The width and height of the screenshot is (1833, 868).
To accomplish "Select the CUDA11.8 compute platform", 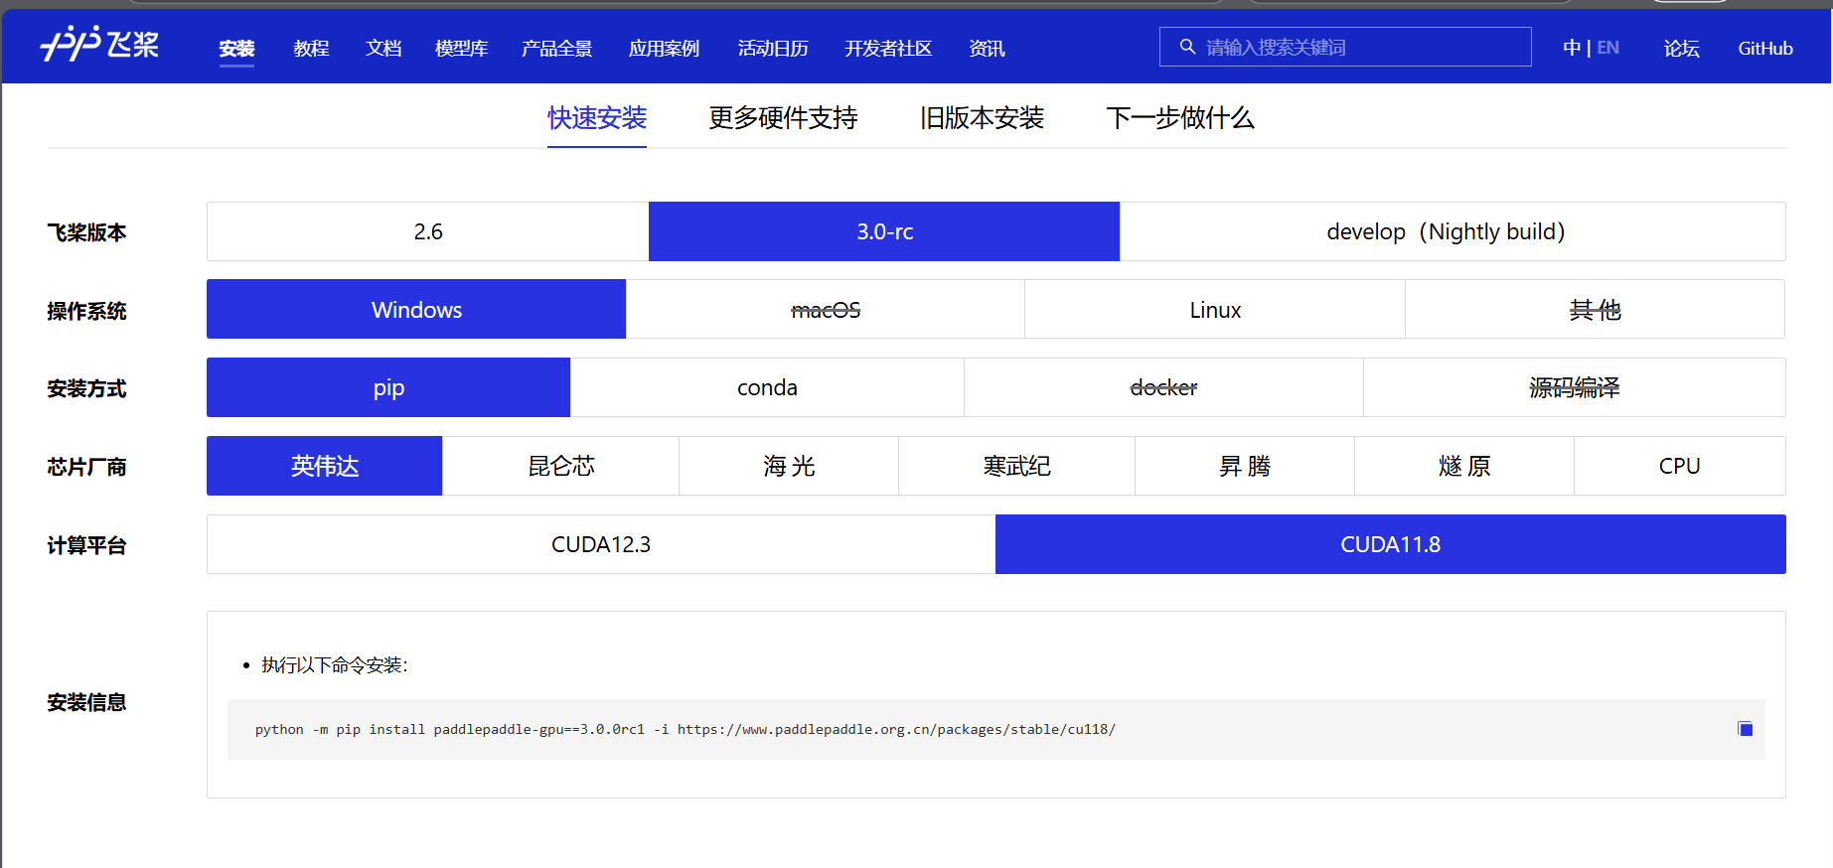I will pos(1391,544).
